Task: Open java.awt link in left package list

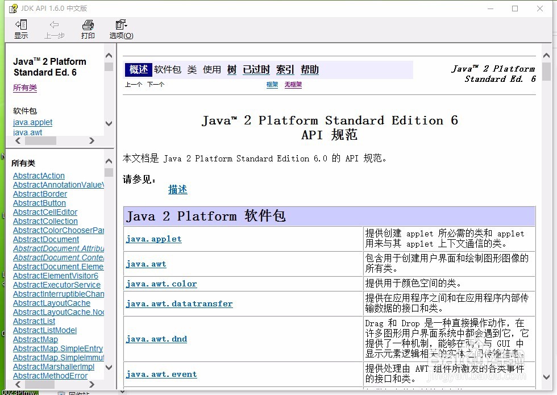Action: [27, 132]
